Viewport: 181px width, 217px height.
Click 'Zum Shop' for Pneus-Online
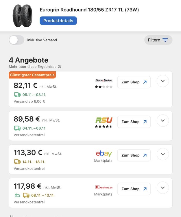[134, 82]
